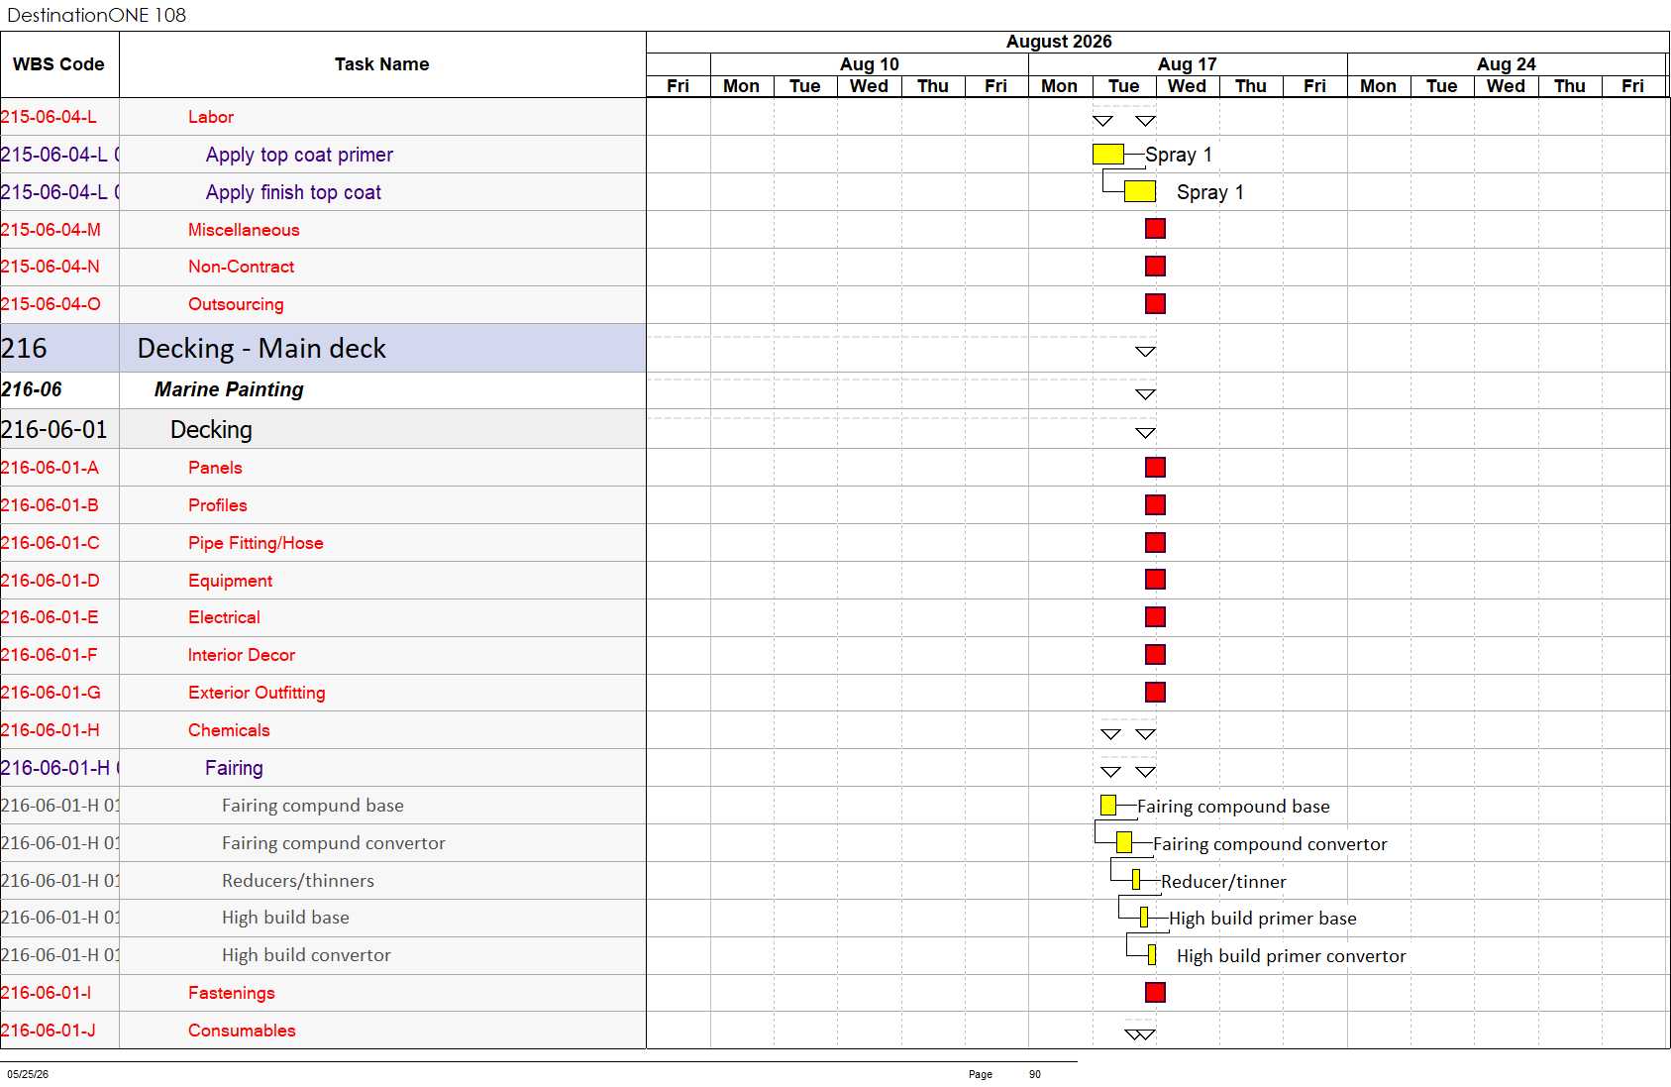Select the Electrical task name

coord(224,617)
